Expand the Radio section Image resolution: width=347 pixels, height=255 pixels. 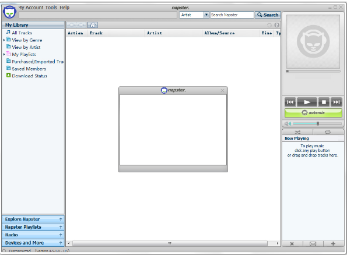(x=33, y=235)
